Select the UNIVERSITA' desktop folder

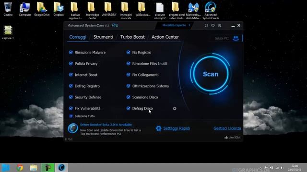tap(109, 9)
